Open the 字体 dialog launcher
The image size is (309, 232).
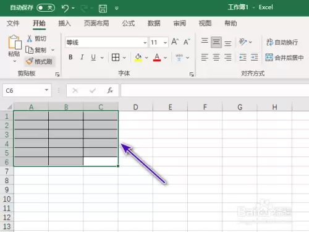(x=192, y=74)
